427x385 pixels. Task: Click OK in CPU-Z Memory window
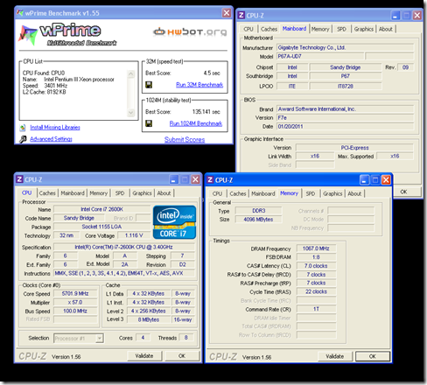point(373,356)
